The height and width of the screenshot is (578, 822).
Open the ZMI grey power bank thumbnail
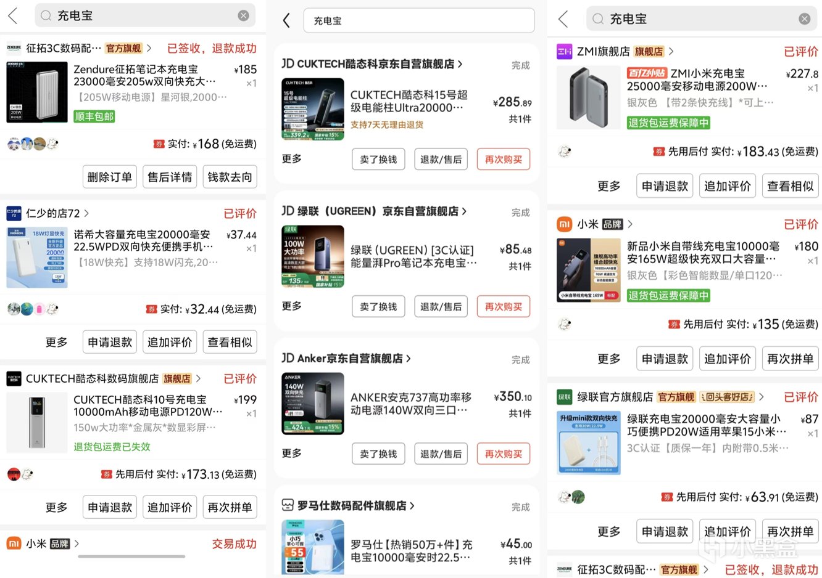[x=588, y=97]
